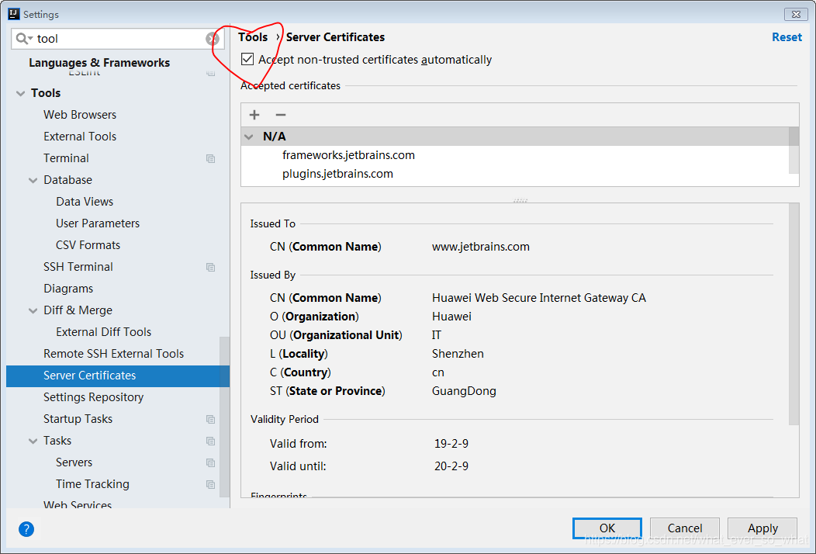Click the project-level icon next to Terminal
816x554 pixels.
point(211,158)
